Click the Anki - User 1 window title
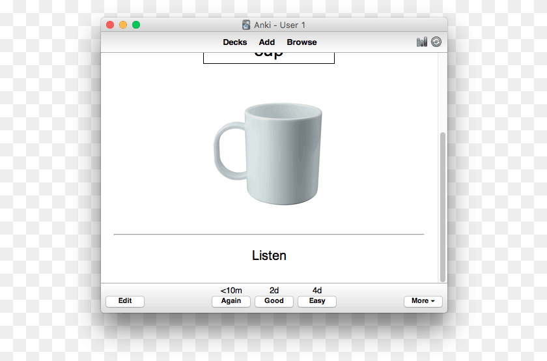547x361 pixels. [x=279, y=25]
